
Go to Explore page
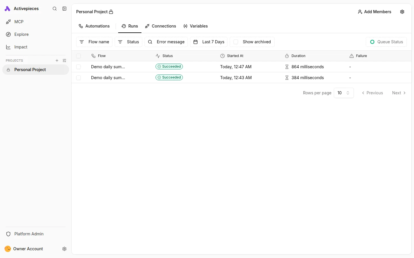pos(36,34)
